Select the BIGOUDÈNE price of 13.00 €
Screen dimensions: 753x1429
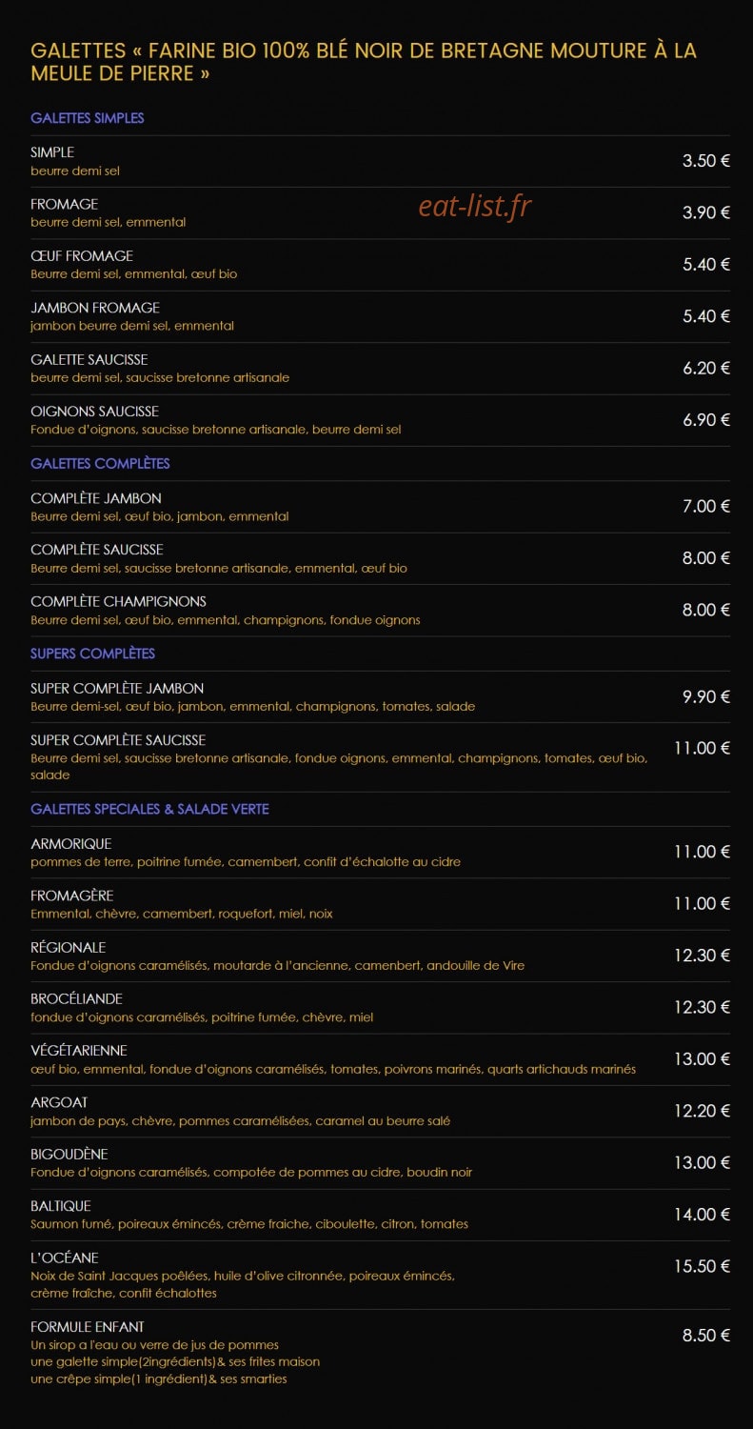pyautogui.click(x=702, y=1162)
